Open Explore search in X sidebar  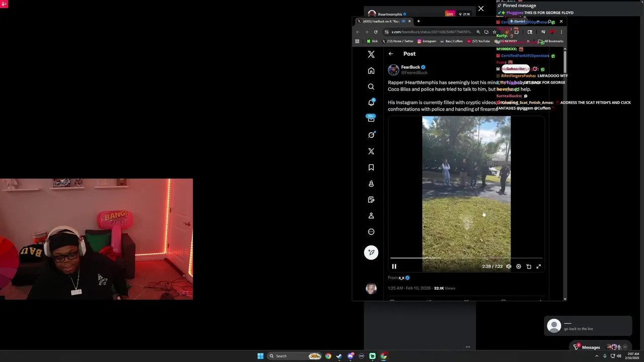click(371, 86)
